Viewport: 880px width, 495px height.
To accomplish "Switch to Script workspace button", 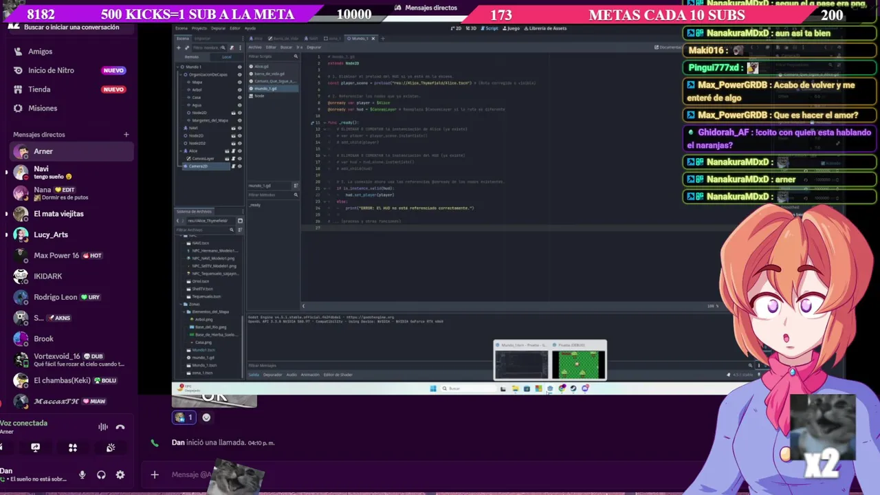I will pos(491,28).
